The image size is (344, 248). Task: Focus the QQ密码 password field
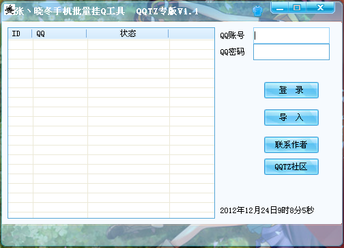pyautogui.click(x=291, y=52)
